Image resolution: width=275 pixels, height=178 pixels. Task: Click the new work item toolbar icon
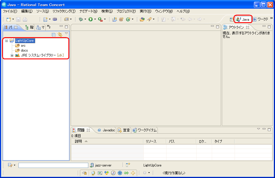click(x=45, y=19)
